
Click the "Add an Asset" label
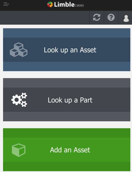point(70,150)
